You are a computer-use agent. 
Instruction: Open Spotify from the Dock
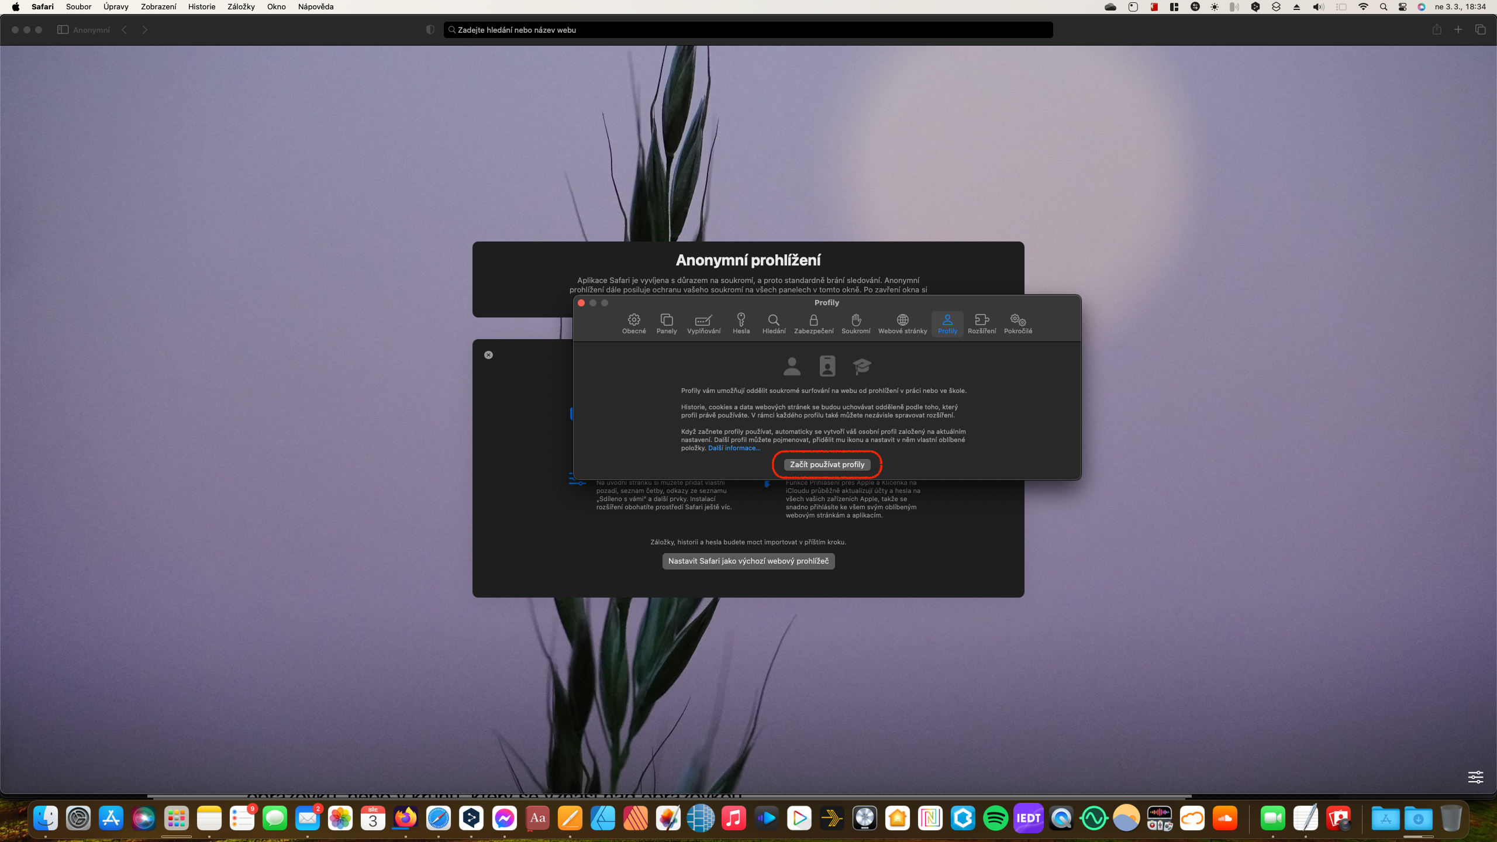tap(995, 818)
